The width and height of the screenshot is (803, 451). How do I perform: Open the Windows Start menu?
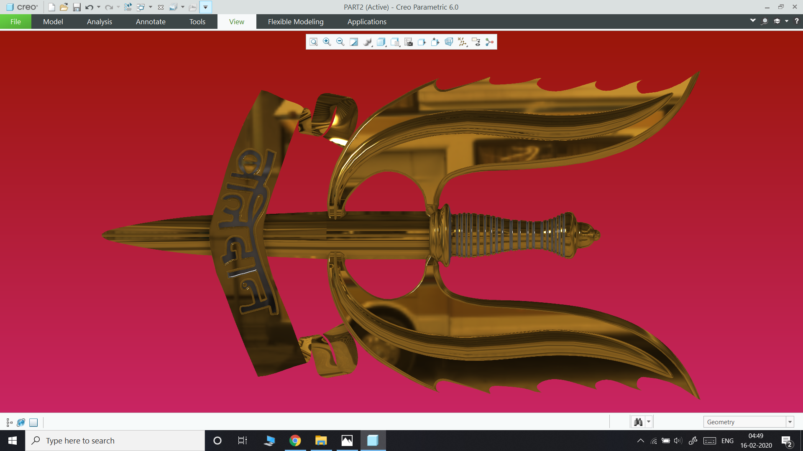pos(13,441)
